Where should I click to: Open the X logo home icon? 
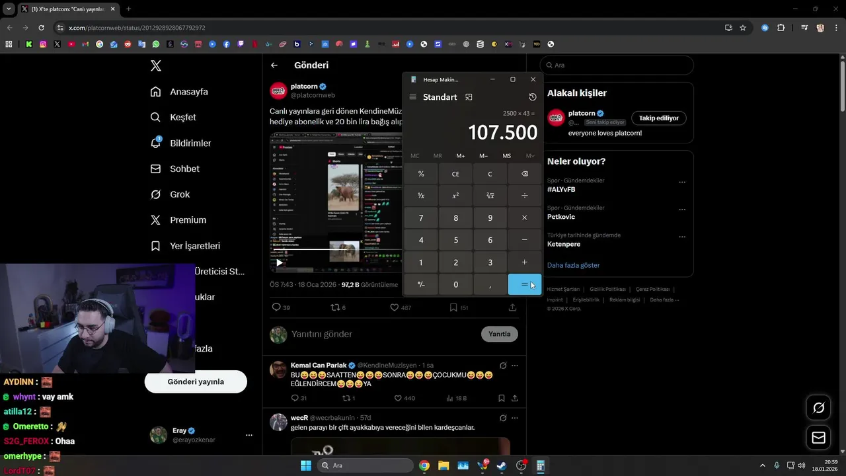[156, 65]
